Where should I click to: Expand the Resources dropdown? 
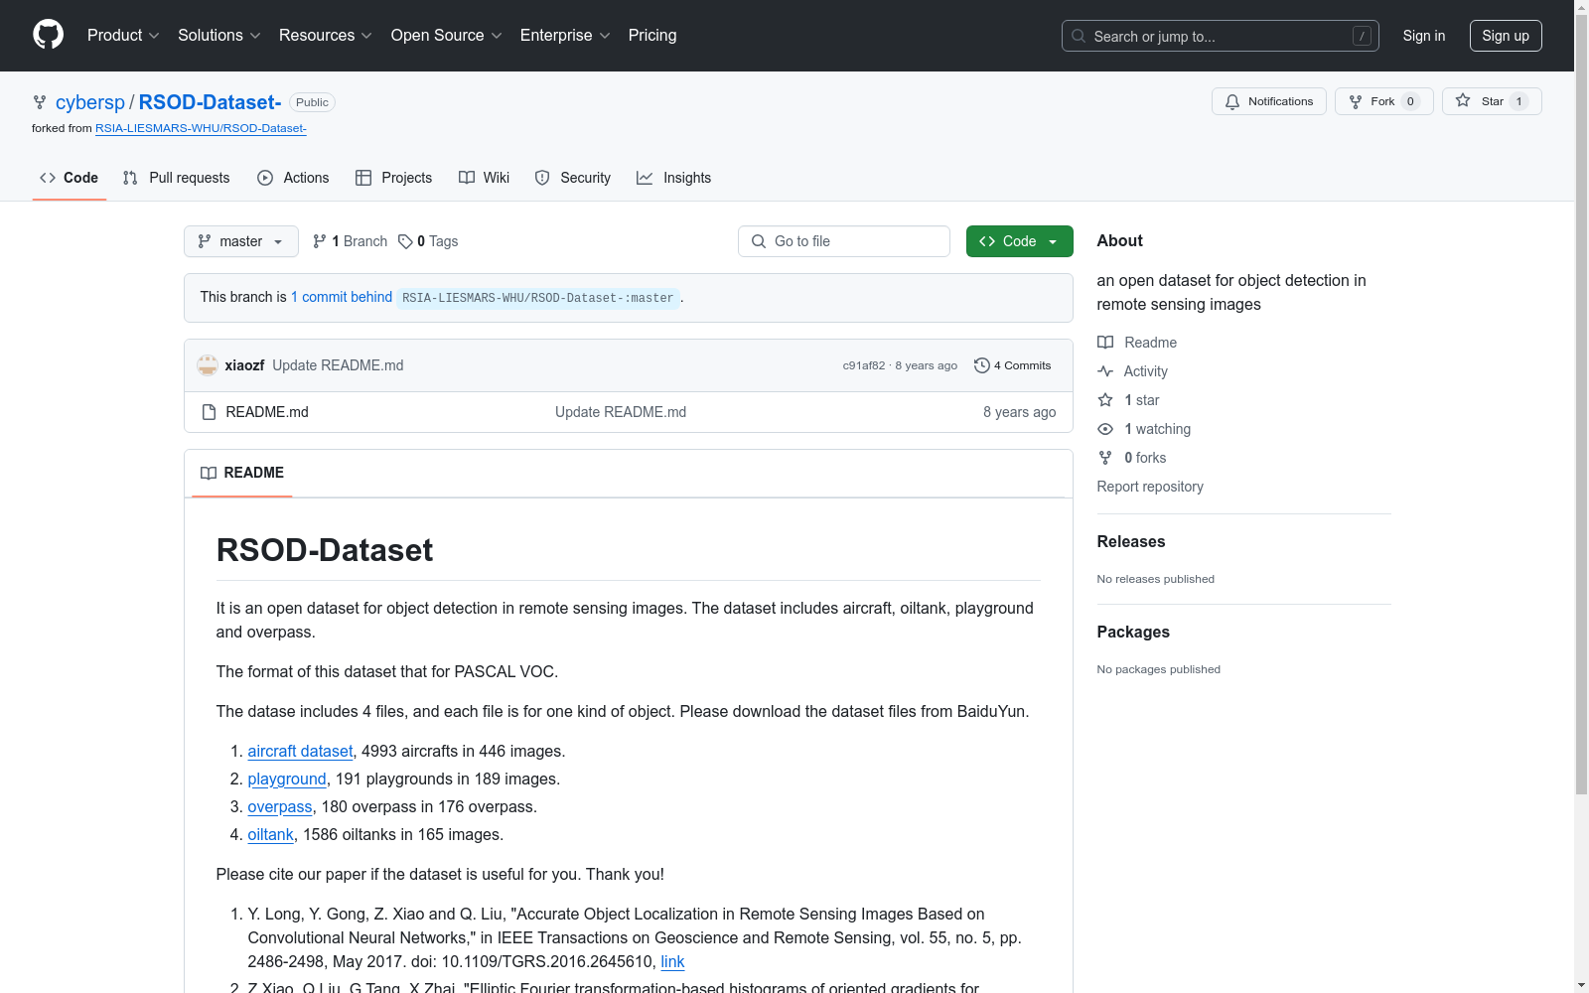point(326,35)
